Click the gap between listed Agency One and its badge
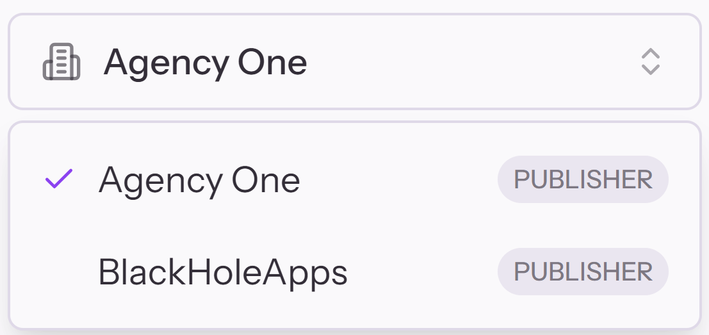Image resolution: width=709 pixels, height=335 pixels. pyautogui.click(x=397, y=180)
